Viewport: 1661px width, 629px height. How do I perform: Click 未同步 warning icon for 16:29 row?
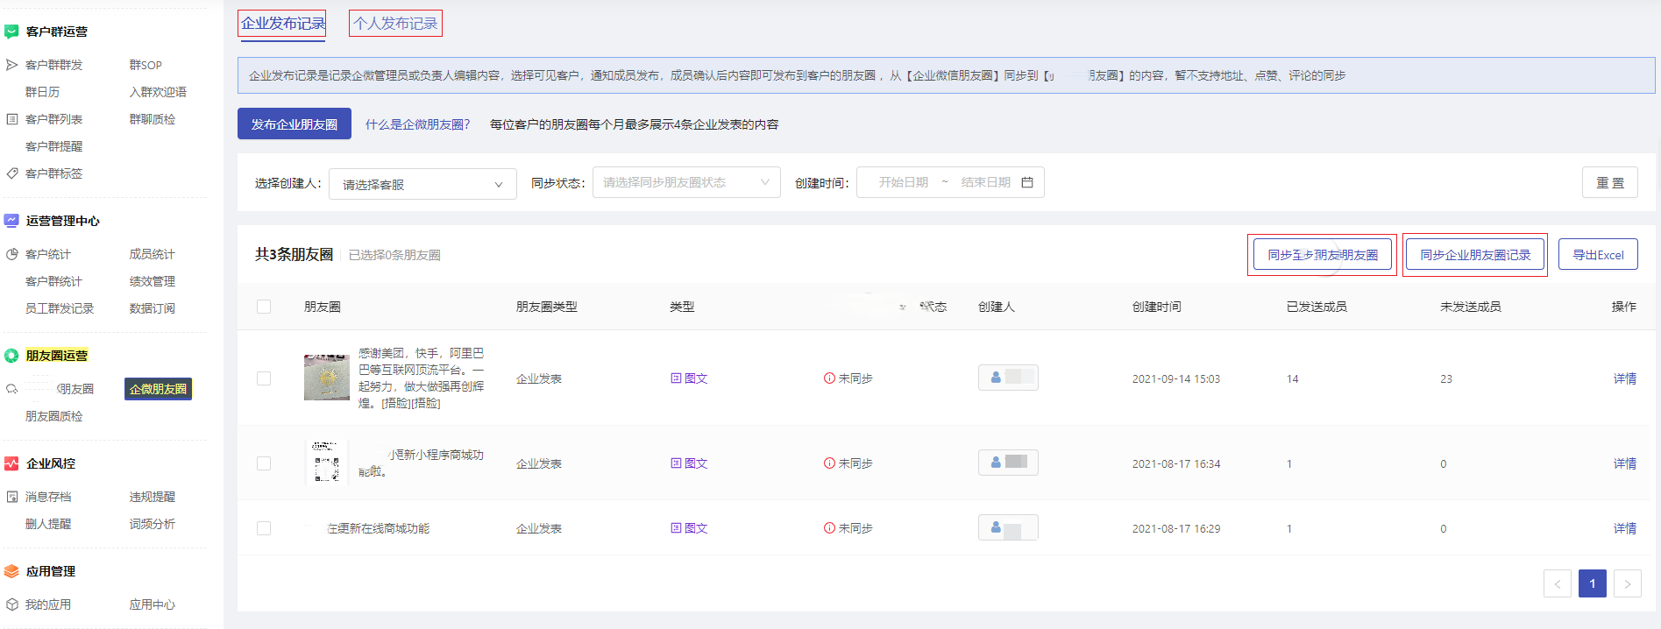pos(829,528)
